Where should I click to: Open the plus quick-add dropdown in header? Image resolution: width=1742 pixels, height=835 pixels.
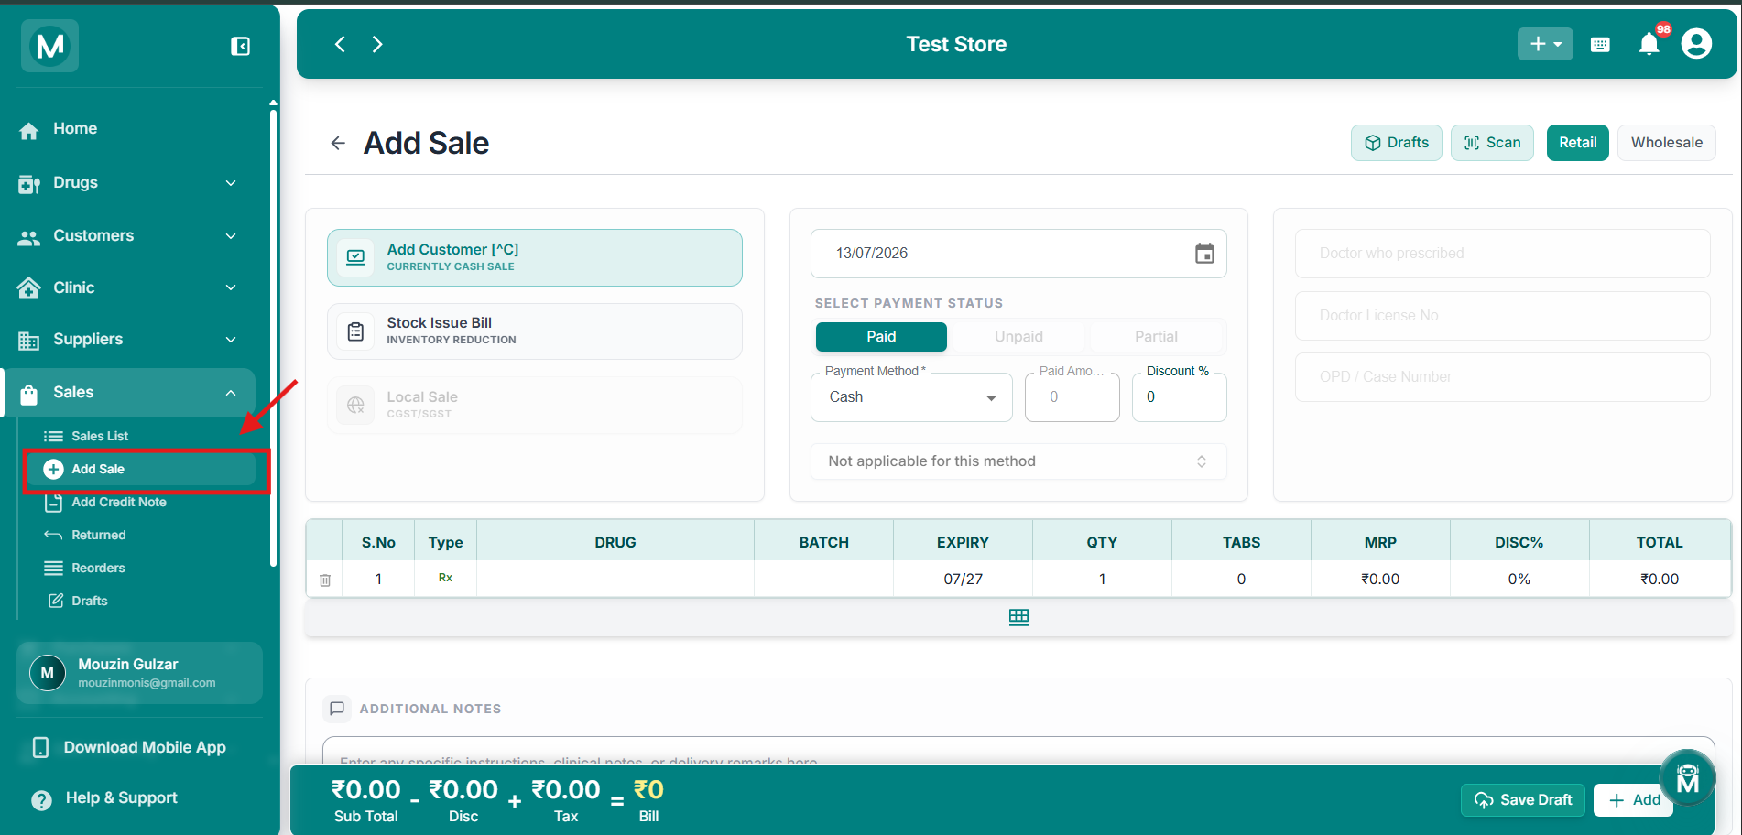(1545, 44)
